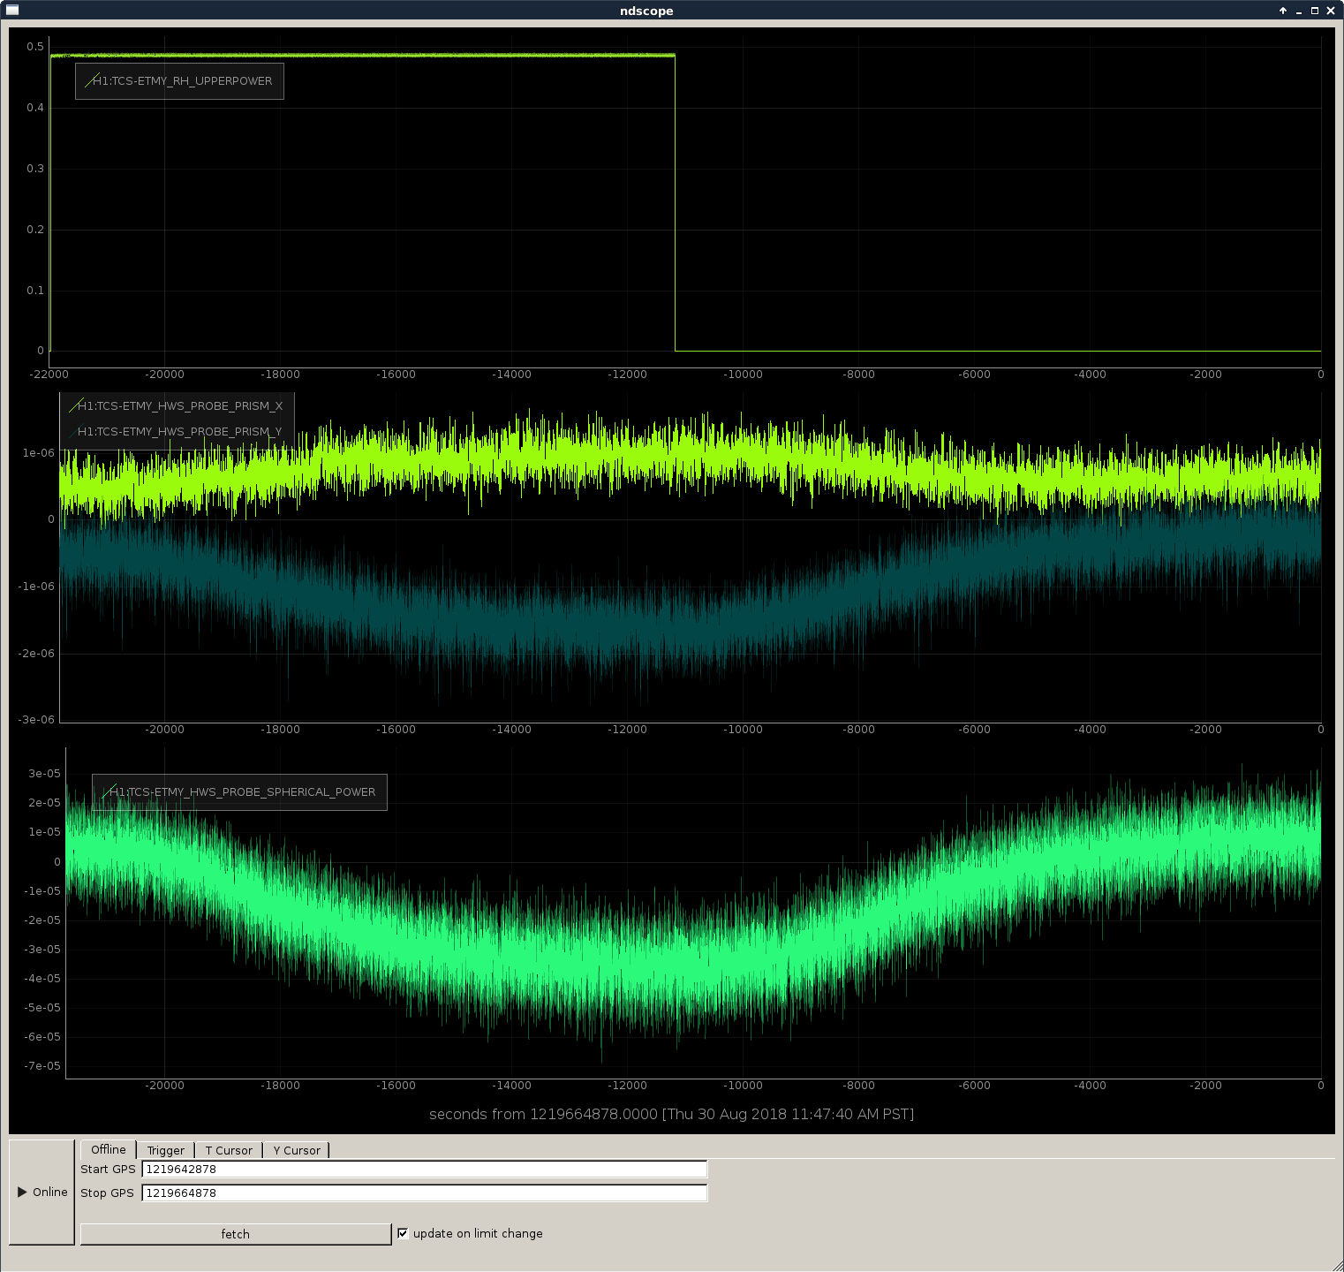Focus the Stop GPS input field

[425, 1192]
